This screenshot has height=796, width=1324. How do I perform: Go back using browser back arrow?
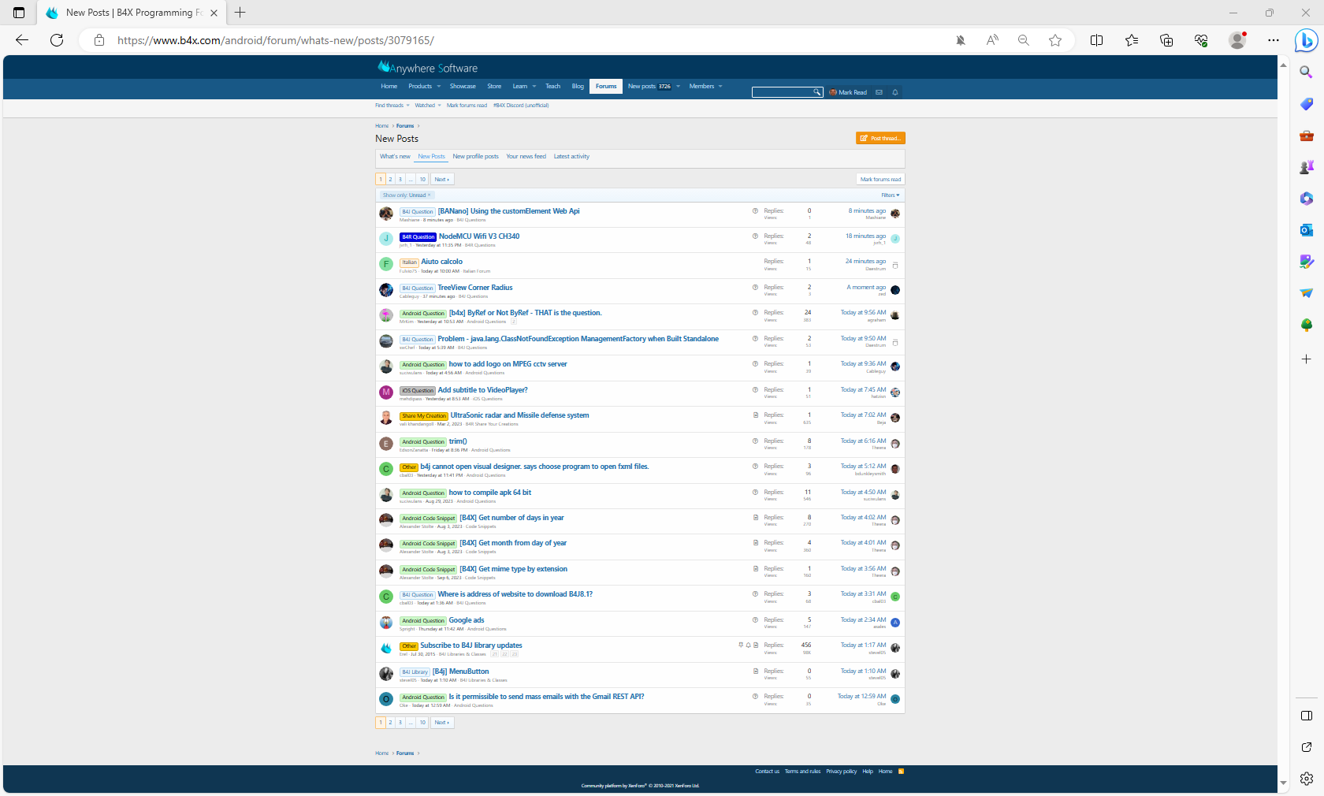(x=22, y=40)
